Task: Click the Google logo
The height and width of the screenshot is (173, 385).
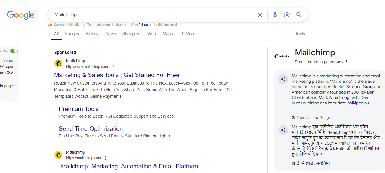Action: [21, 15]
